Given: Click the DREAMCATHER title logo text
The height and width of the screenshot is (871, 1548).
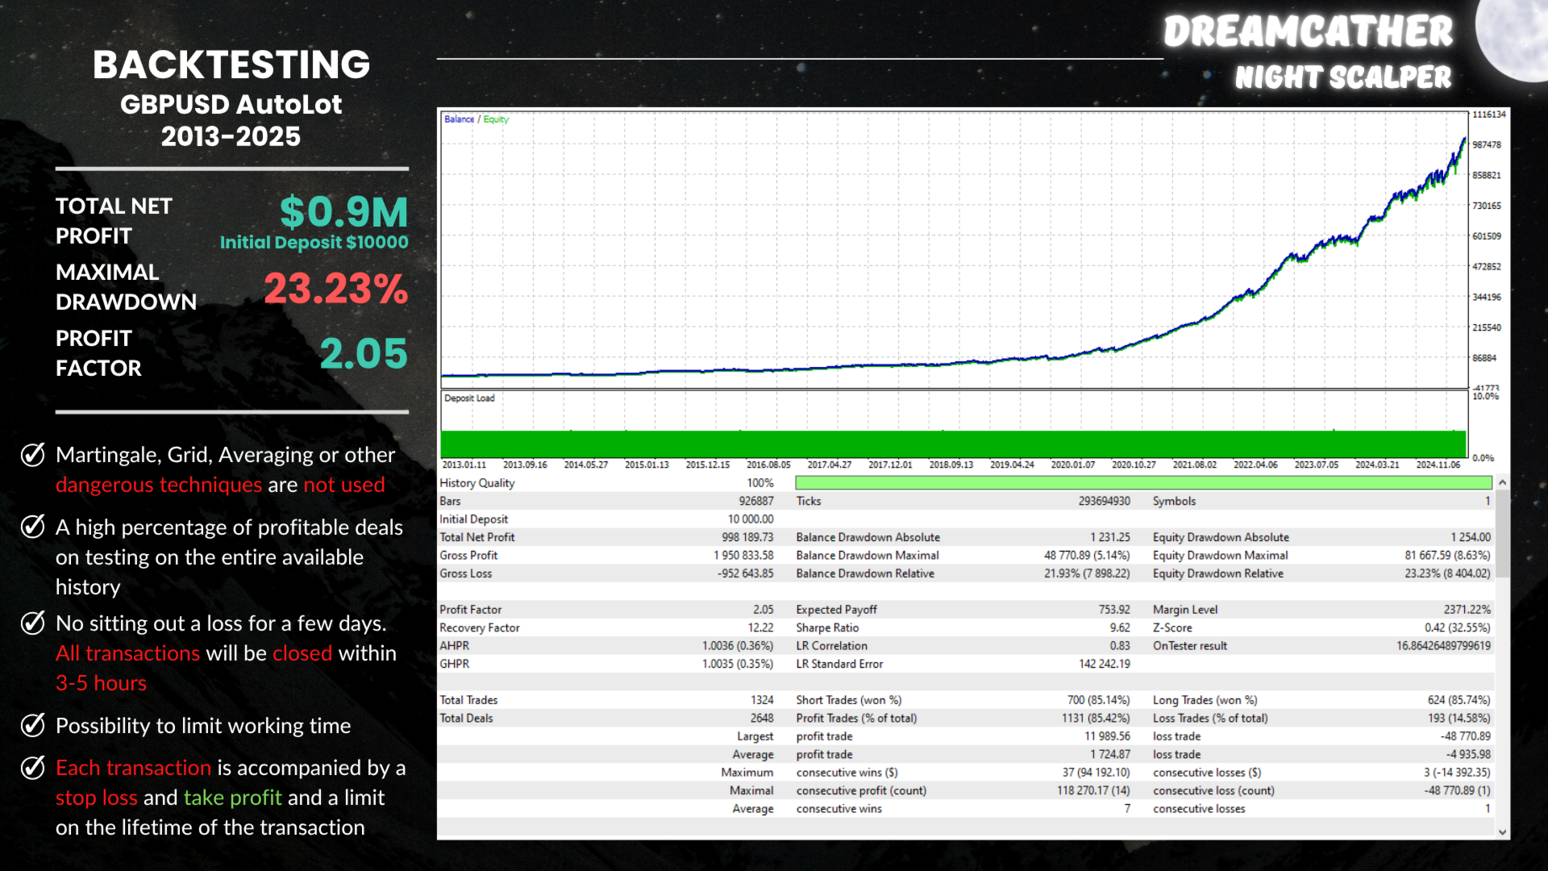Looking at the screenshot, I should point(1308,32).
